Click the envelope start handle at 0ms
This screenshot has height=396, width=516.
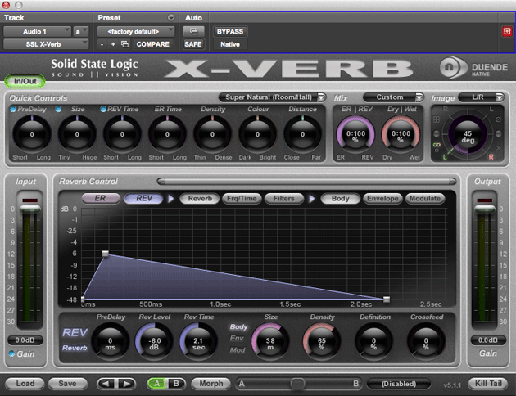click(x=83, y=299)
